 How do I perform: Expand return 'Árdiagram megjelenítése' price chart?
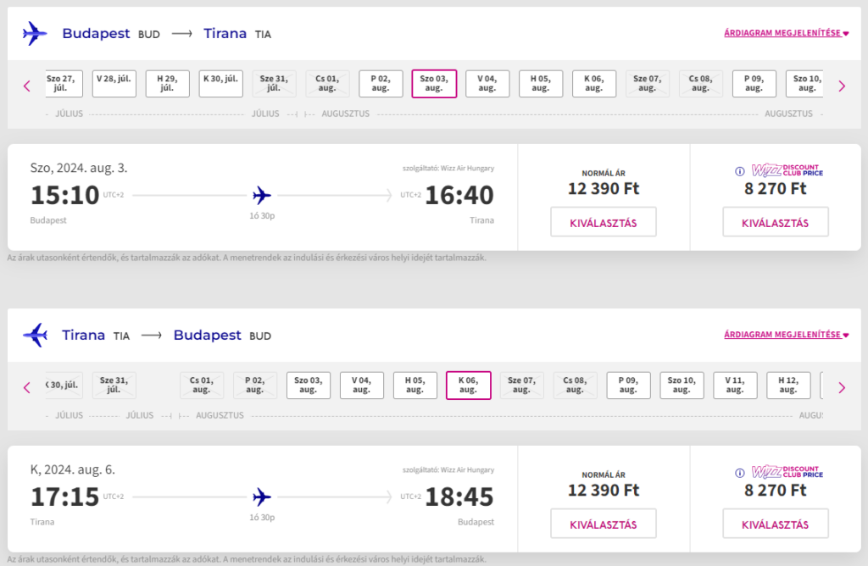click(x=786, y=336)
